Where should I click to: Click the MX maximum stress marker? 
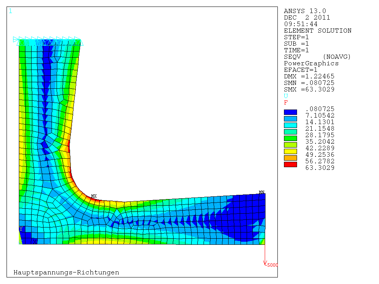point(93,196)
